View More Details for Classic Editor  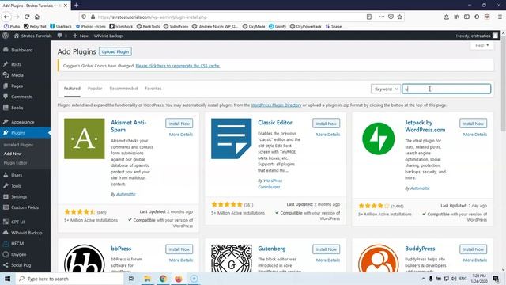(x=328, y=135)
